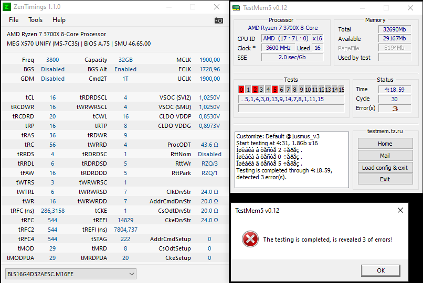Click the red error icon in the dialog

[250, 239]
